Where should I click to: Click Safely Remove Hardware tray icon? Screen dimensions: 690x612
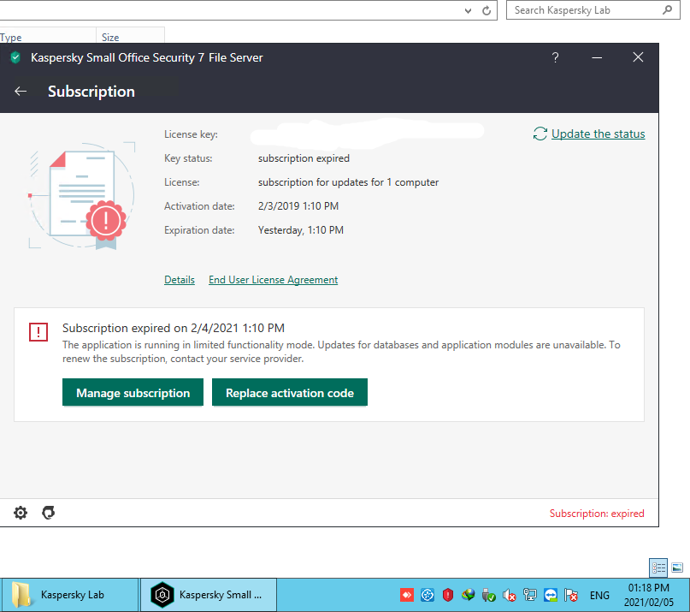coord(489,595)
